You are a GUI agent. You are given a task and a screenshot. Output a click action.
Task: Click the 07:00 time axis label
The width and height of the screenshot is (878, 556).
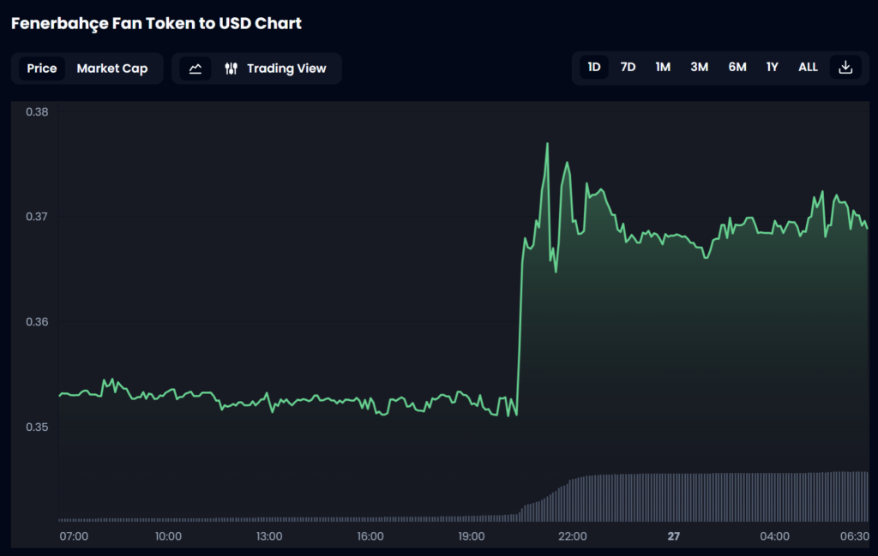point(74,536)
